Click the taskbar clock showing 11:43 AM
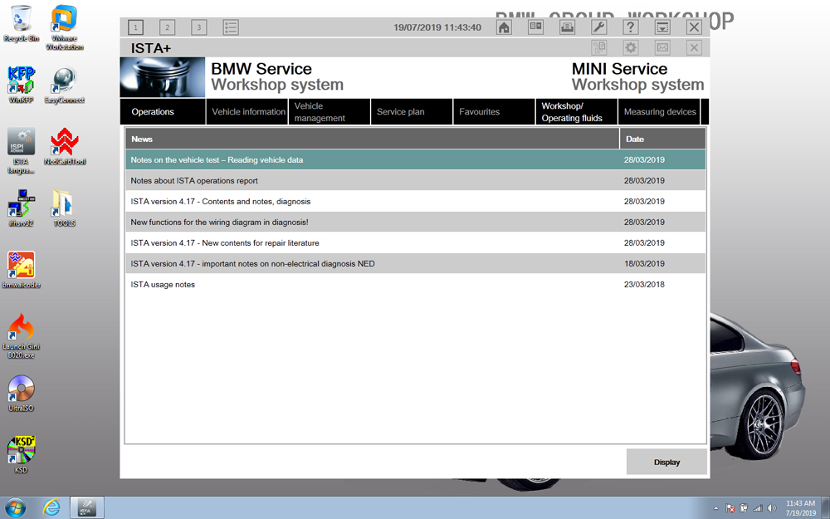 800,508
